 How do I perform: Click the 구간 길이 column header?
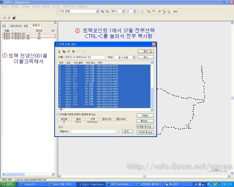[x=78, y=63]
